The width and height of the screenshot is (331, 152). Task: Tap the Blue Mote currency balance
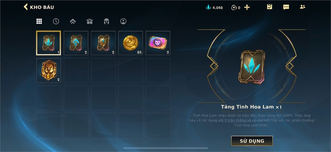click(214, 8)
